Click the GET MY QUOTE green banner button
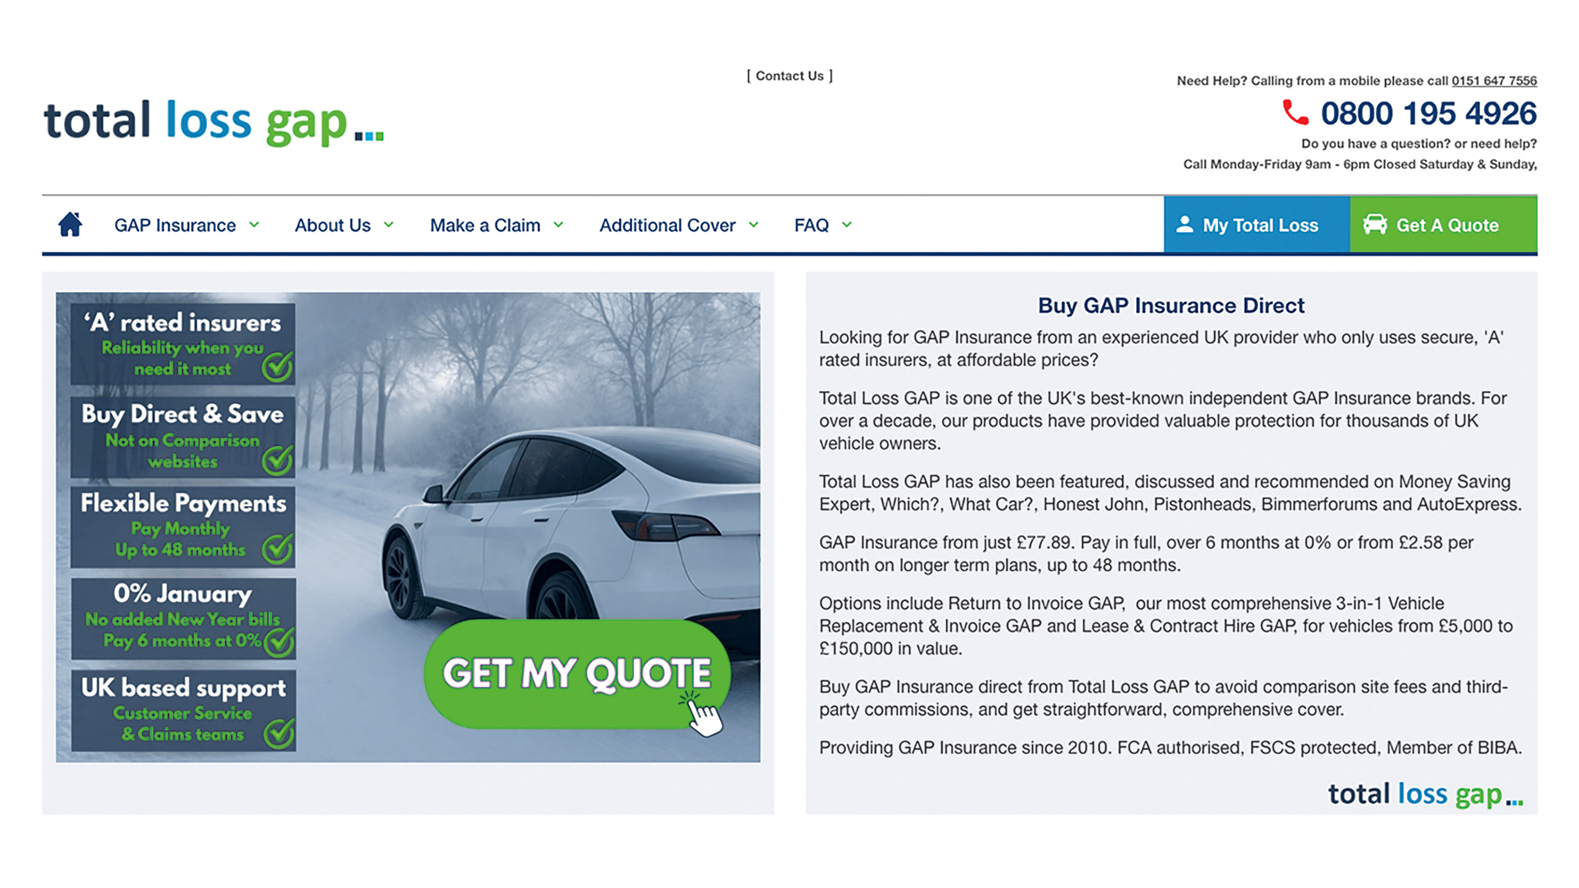The width and height of the screenshot is (1579, 888). (x=577, y=673)
